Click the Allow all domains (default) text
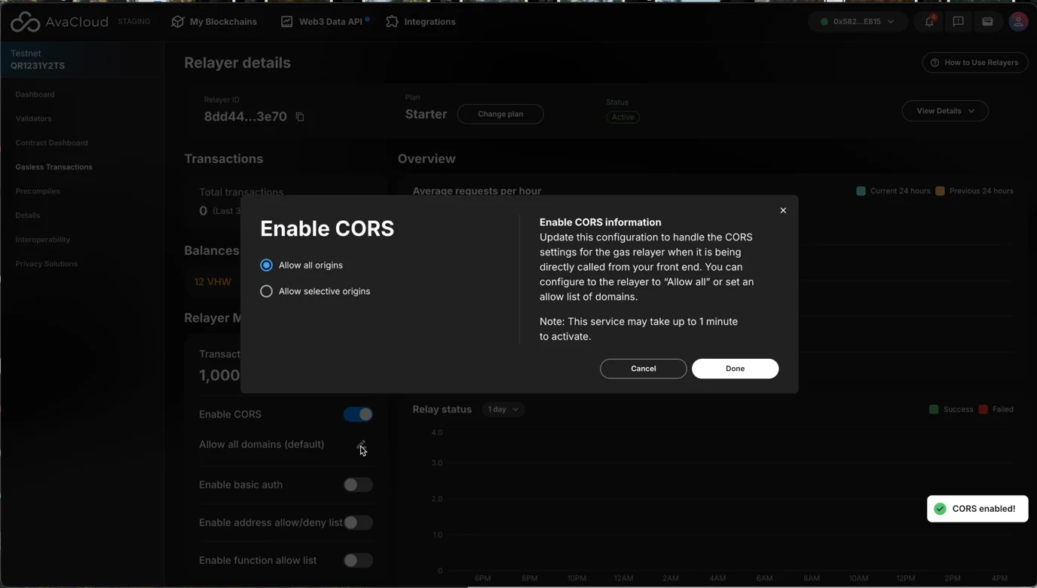Viewport: 1037px width, 588px height. (x=262, y=444)
